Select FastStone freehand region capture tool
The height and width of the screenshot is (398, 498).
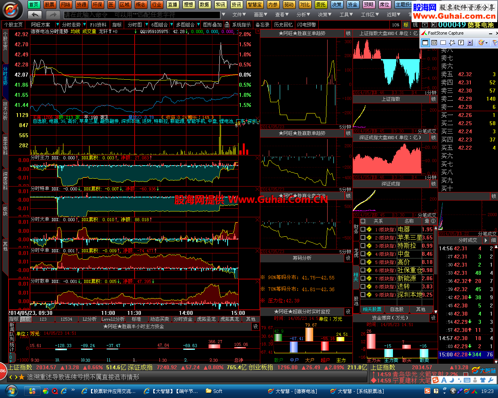[x=452, y=42]
